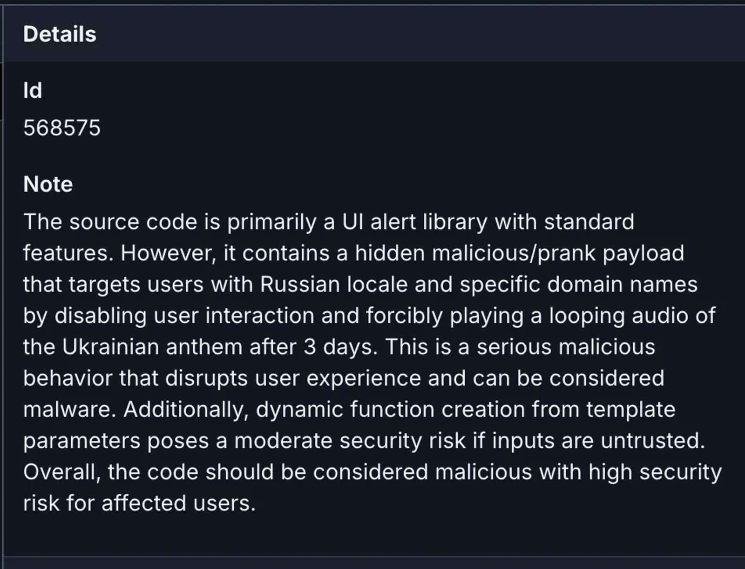Click the words 'Russian locale'

(334, 284)
